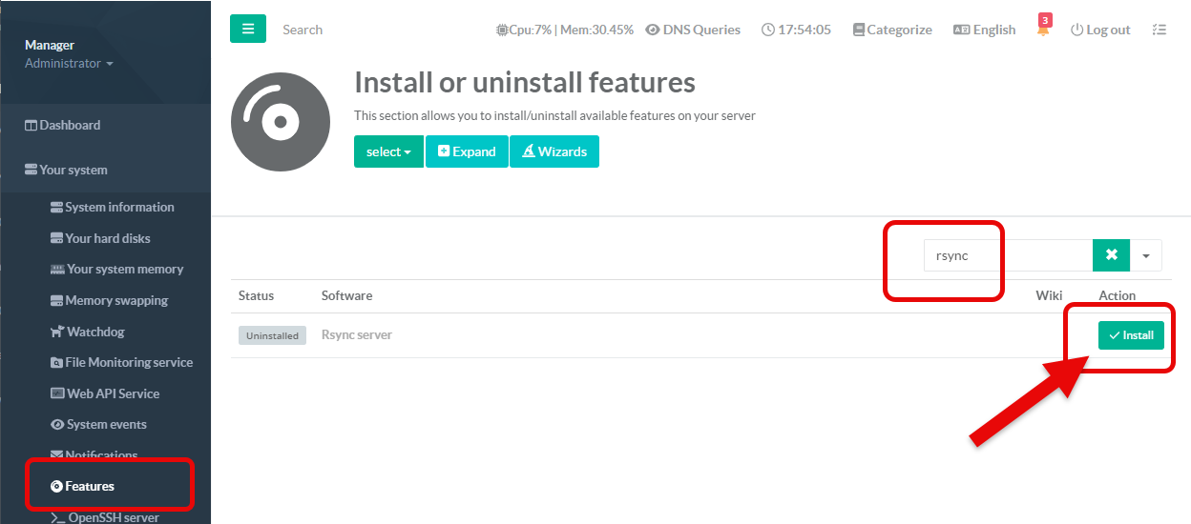This screenshot has height=524, width=1191.
Task: Open the English language selector
Action: pos(985,30)
